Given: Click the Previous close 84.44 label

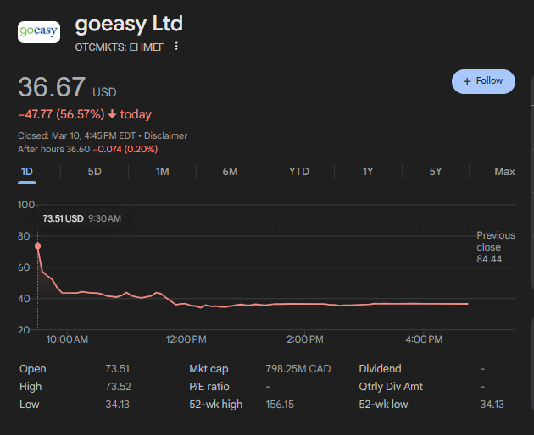Looking at the screenshot, I should (x=496, y=247).
